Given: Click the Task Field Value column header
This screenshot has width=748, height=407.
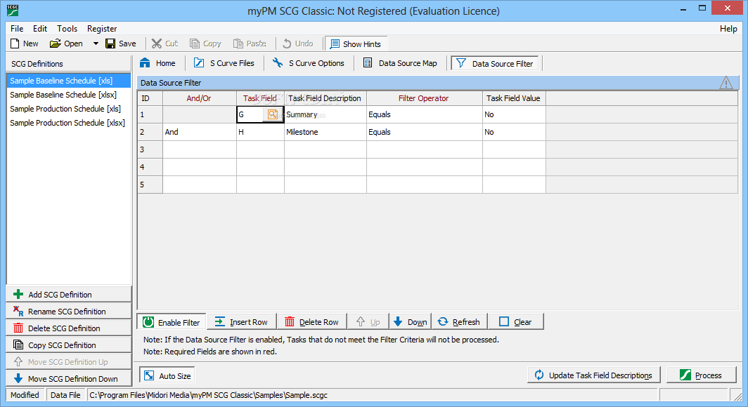Looking at the screenshot, I should pos(514,98).
